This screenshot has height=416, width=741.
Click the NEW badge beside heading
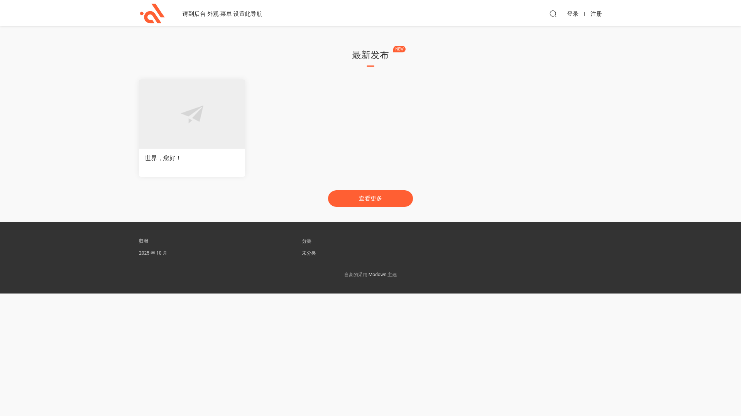pyautogui.click(x=399, y=49)
